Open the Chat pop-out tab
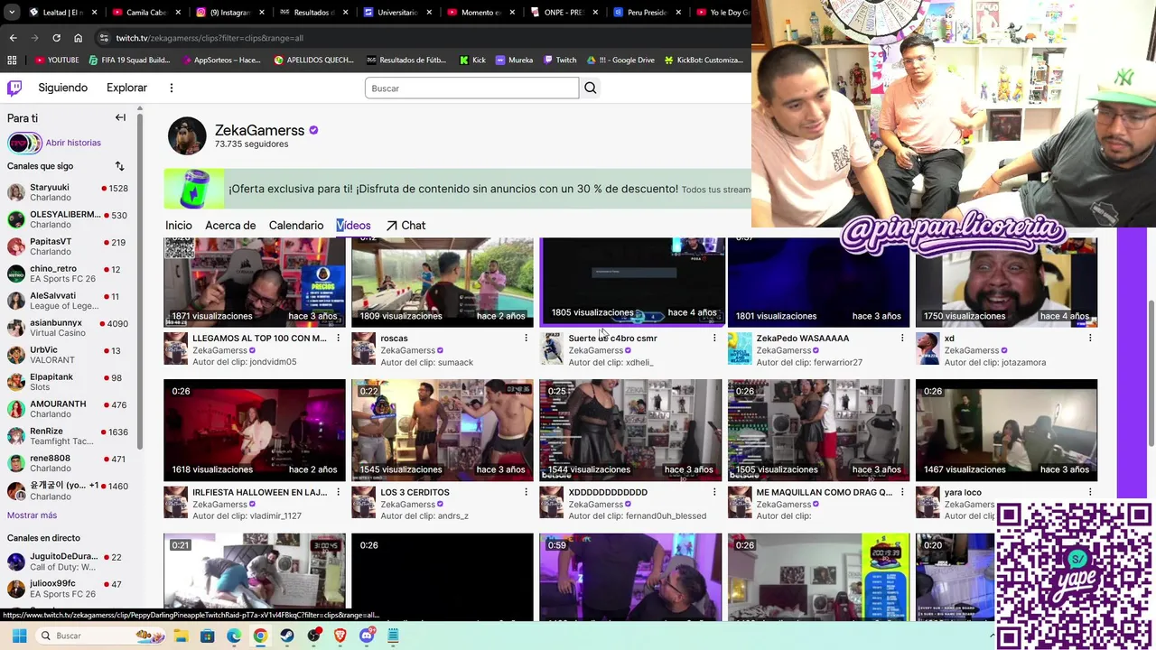The height and width of the screenshot is (650, 1156). tap(406, 226)
